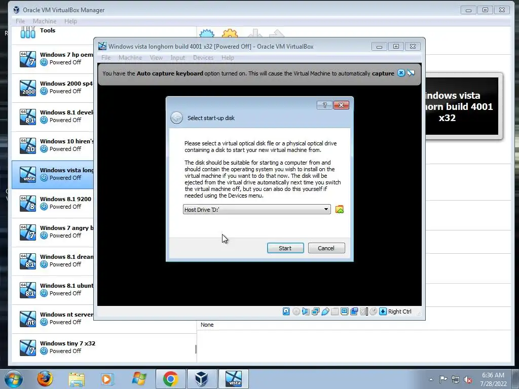Click the volume icon in system tray
519x389 pixels.
coord(468,380)
